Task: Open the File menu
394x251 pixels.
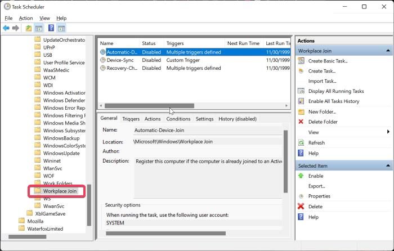Action: [x=8, y=18]
